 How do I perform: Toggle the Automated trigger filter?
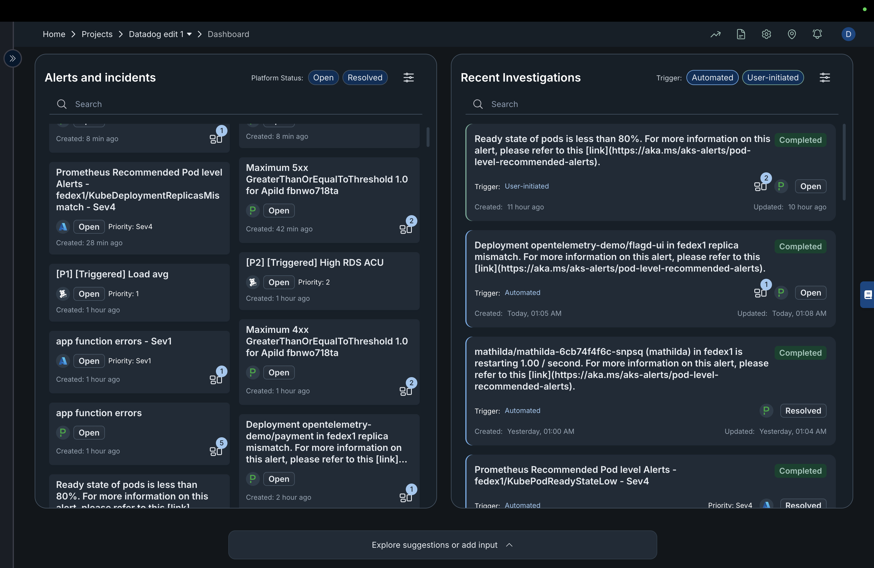point(712,78)
